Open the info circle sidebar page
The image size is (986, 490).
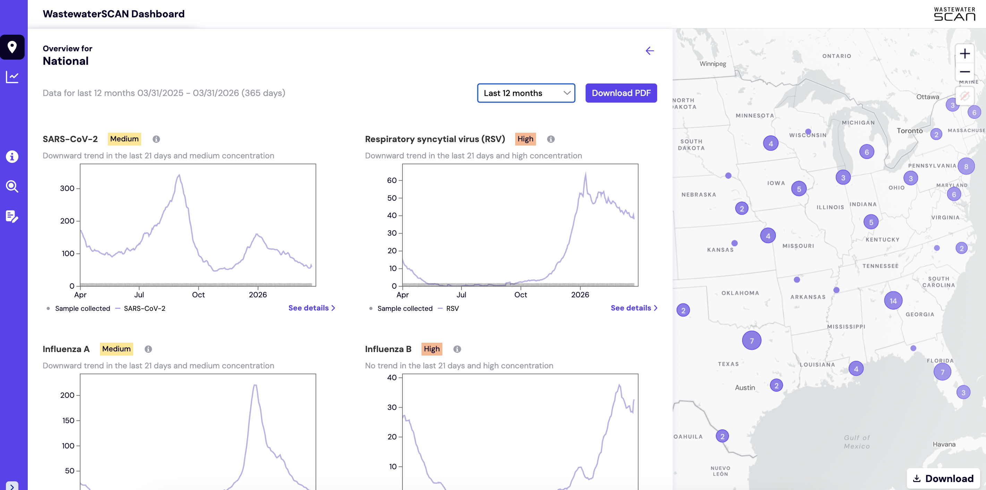(x=12, y=157)
